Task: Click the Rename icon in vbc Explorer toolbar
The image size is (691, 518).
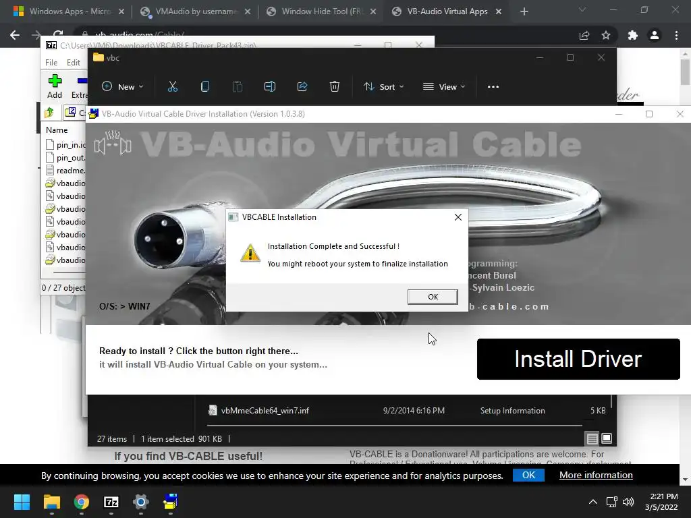Action: [x=270, y=87]
